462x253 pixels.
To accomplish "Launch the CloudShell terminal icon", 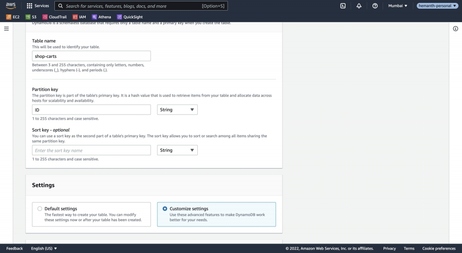I will (x=343, y=6).
